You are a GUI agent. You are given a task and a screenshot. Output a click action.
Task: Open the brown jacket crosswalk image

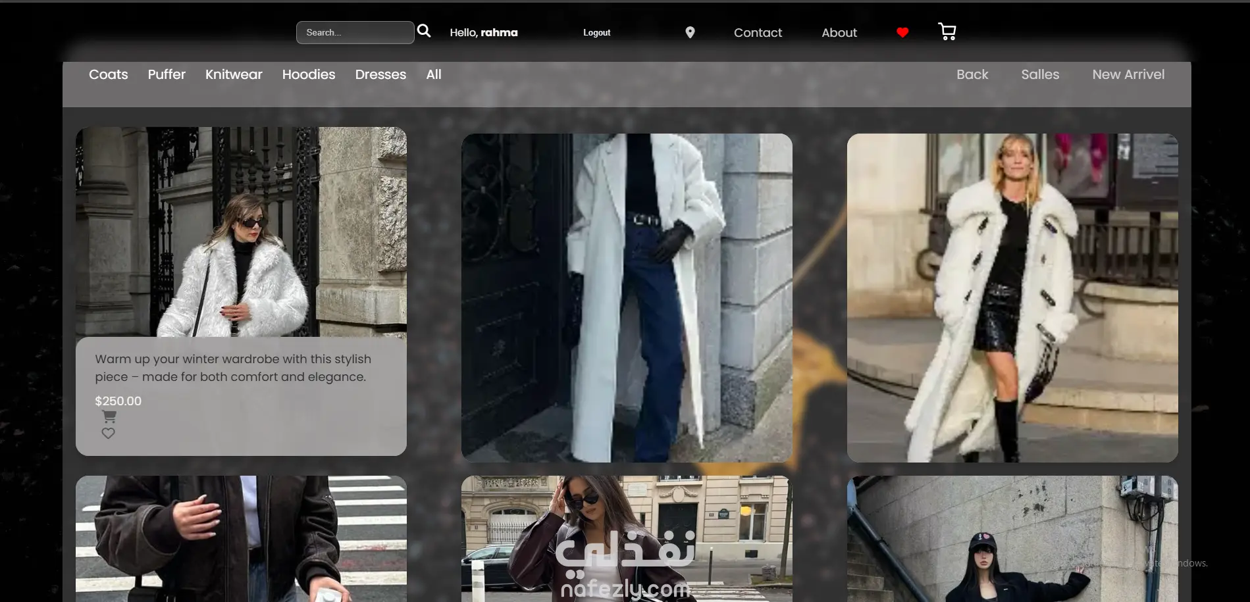tap(241, 539)
